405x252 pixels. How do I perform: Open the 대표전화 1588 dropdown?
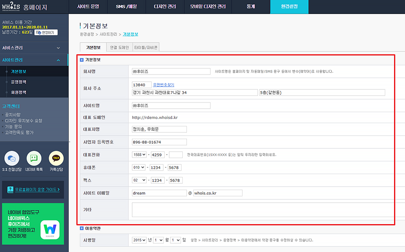click(139, 155)
